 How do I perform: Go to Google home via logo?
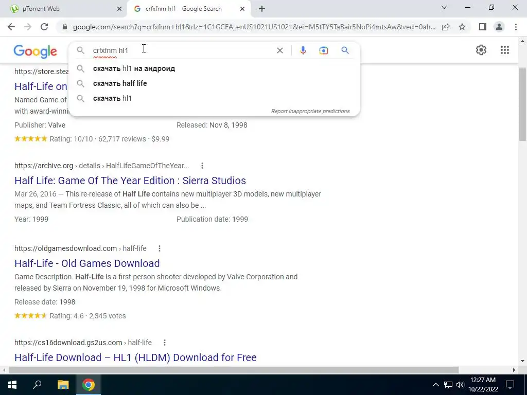tap(36, 51)
